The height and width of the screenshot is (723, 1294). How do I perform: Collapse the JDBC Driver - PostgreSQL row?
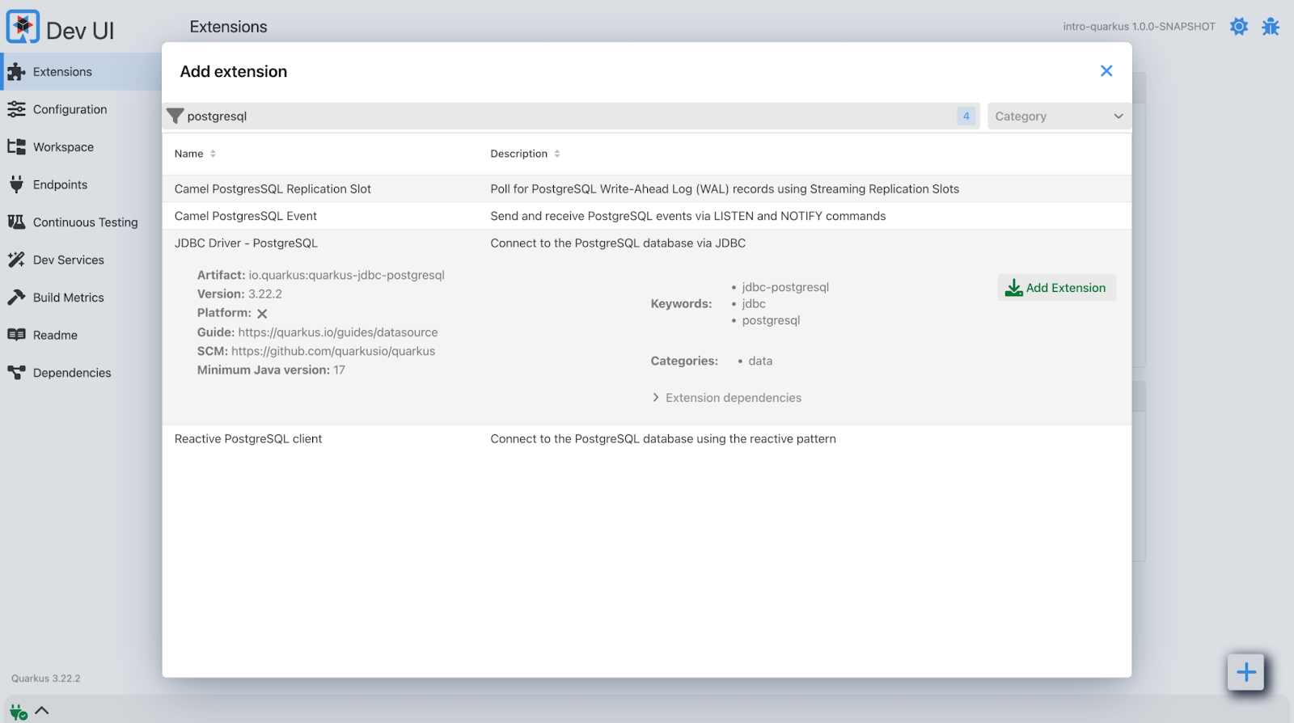pos(646,243)
